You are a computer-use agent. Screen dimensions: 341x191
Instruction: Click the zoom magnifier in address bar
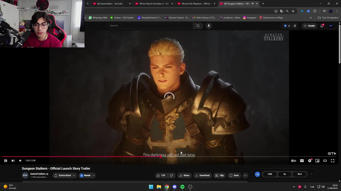[x=287, y=11]
